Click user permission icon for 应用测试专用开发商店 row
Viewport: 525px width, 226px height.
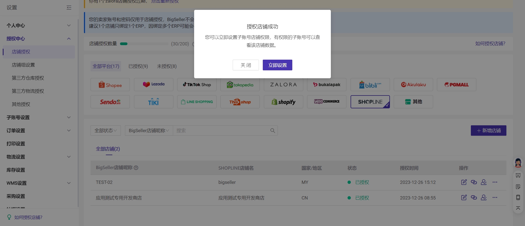pos(484,198)
